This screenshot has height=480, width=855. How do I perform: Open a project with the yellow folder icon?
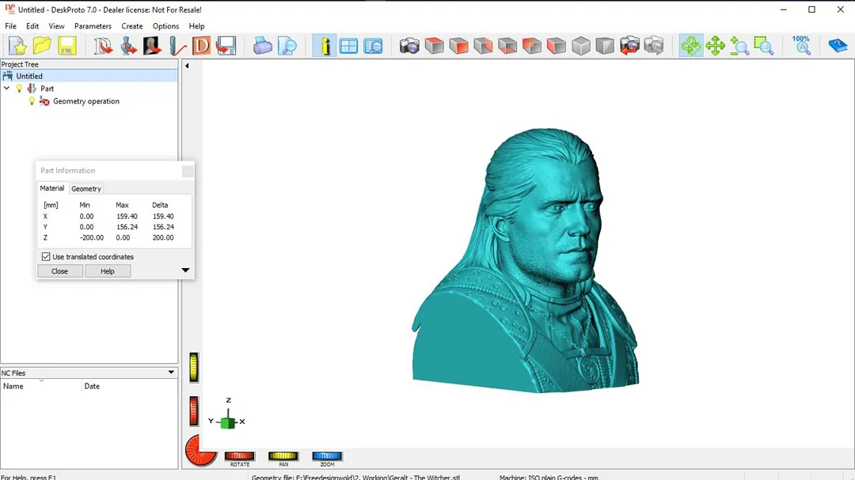(42, 46)
